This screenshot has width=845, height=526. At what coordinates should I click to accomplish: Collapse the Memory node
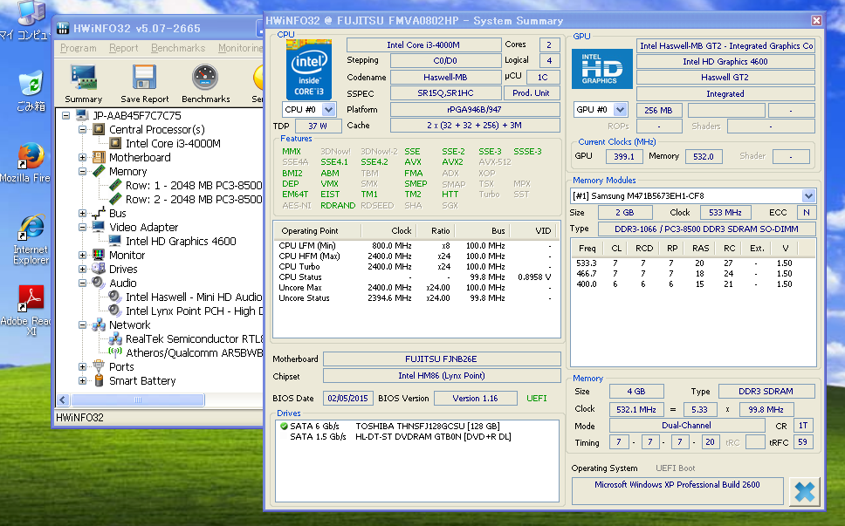pyautogui.click(x=82, y=171)
